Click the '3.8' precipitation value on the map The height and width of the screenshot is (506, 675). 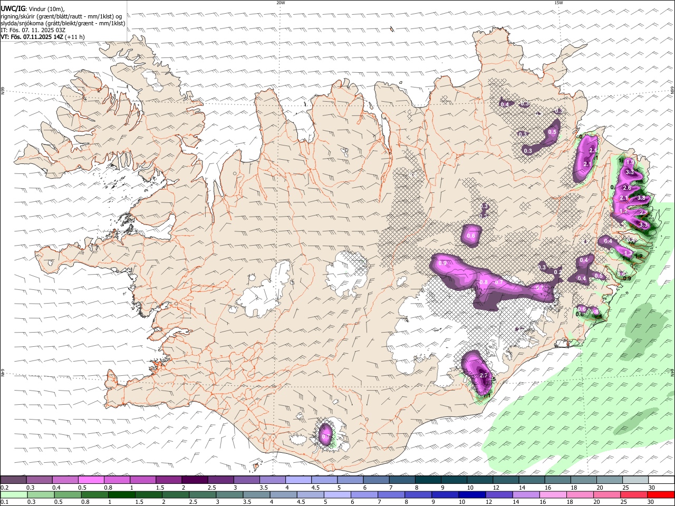641,198
